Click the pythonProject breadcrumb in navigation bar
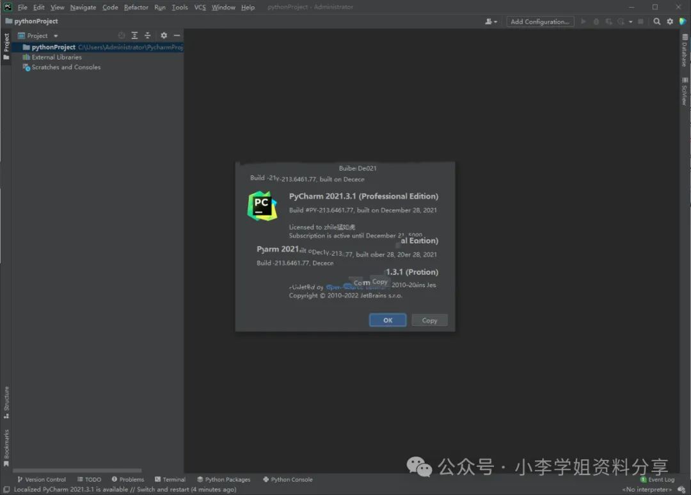The image size is (691, 495). [32, 21]
